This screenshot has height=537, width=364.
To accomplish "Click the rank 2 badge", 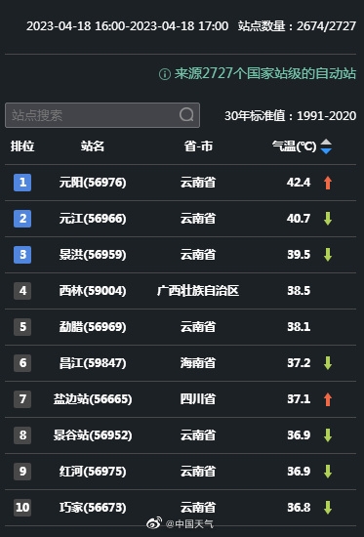I will click(x=22, y=219).
